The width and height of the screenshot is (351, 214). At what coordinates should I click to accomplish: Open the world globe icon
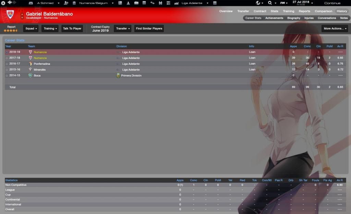coord(258,3)
